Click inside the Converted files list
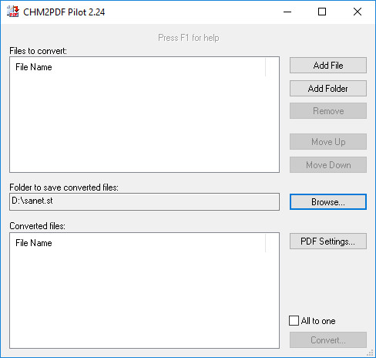 click(x=144, y=299)
